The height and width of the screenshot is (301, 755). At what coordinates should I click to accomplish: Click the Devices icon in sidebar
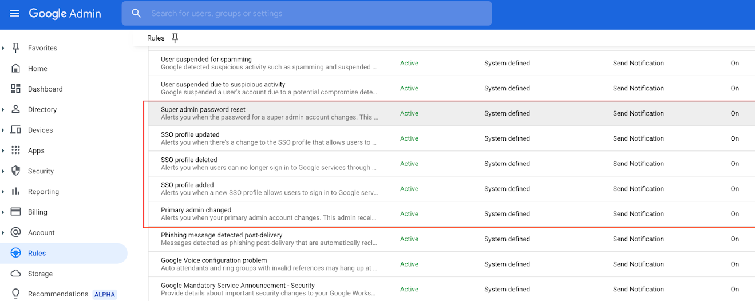tap(16, 130)
